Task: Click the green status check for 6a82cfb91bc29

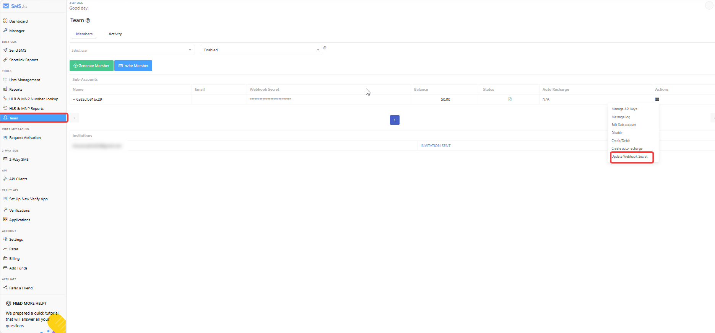Action: click(510, 99)
